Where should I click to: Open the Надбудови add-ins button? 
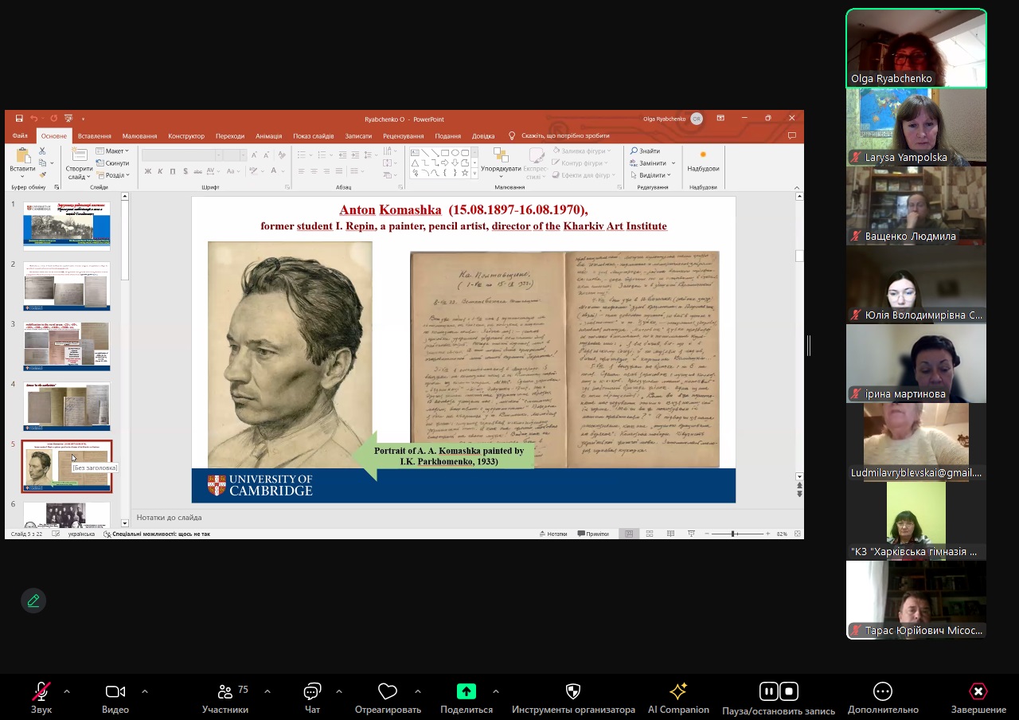point(703,160)
